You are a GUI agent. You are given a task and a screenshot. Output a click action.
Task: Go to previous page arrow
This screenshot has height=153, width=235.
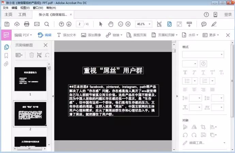pyautogui.click(x=61, y=24)
